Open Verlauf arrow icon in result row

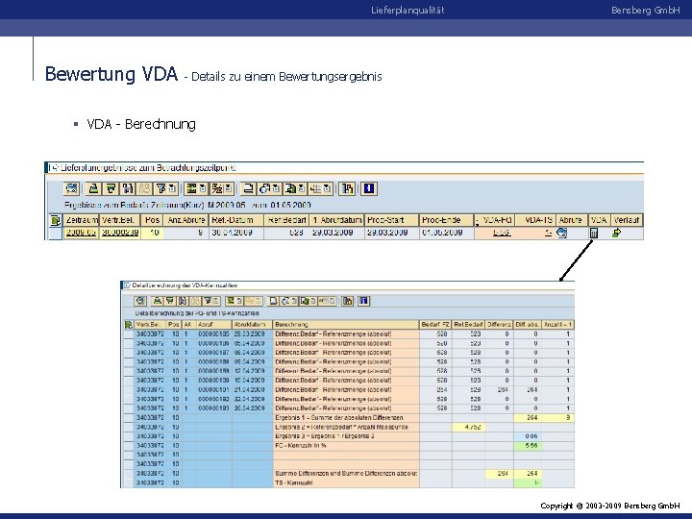click(616, 233)
